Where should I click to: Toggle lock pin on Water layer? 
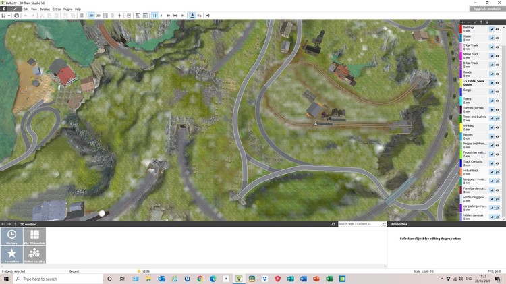click(x=491, y=38)
